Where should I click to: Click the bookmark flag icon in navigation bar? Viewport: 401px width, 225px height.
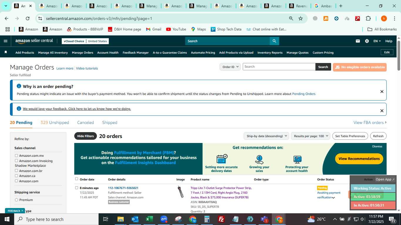[x=6, y=52]
